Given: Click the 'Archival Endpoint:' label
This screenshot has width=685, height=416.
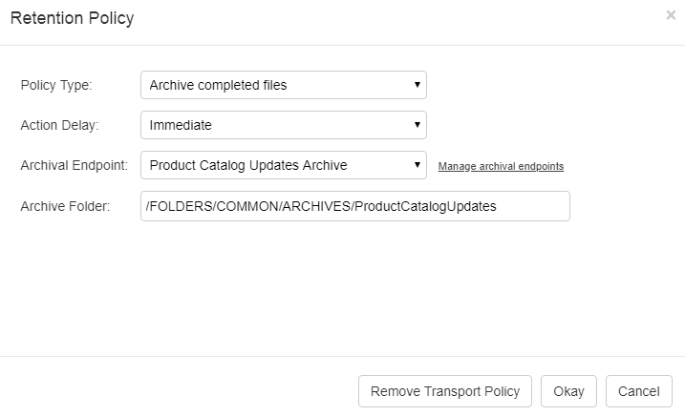Looking at the screenshot, I should pos(74,165).
